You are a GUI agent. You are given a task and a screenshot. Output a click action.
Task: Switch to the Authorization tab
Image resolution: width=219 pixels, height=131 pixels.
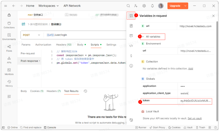(43, 44)
